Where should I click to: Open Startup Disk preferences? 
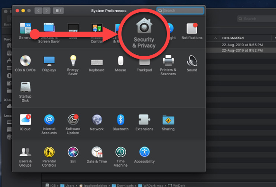(25, 92)
